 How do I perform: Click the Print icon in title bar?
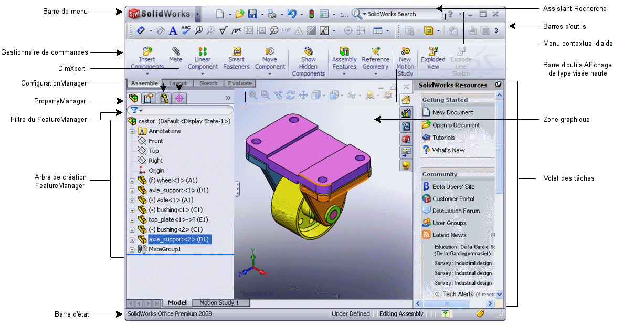coord(271,14)
